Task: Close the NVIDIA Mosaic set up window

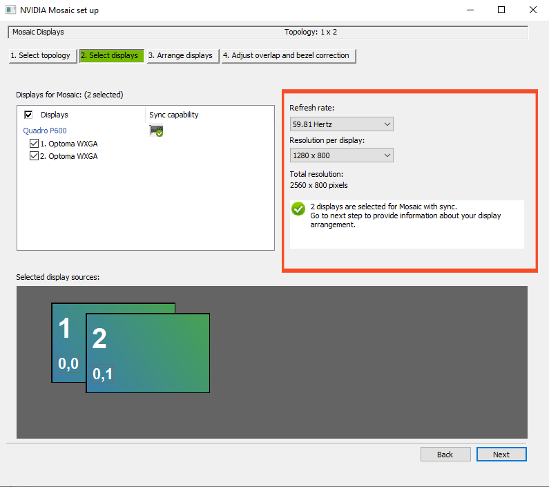Action: pyautogui.click(x=533, y=10)
